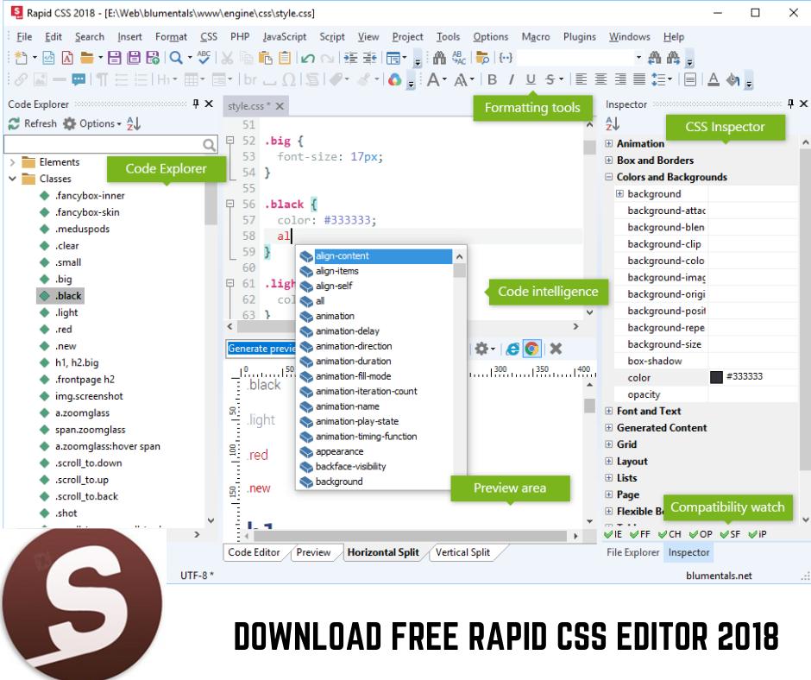This screenshot has height=680, width=811.
Task: Open the Plugins menu
Action: pos(579,37)
